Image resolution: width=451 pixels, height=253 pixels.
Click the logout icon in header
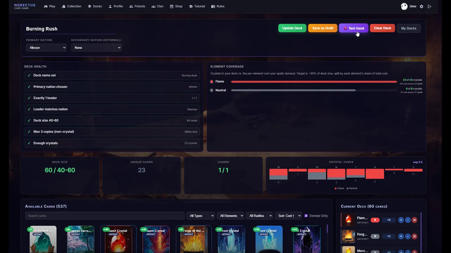[429, 6]
